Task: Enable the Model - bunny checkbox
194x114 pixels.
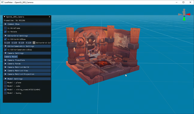Action: 5,93
